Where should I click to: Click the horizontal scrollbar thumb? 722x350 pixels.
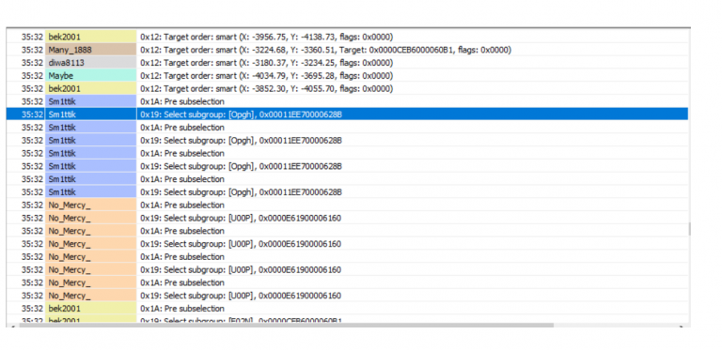pos(287,326)
